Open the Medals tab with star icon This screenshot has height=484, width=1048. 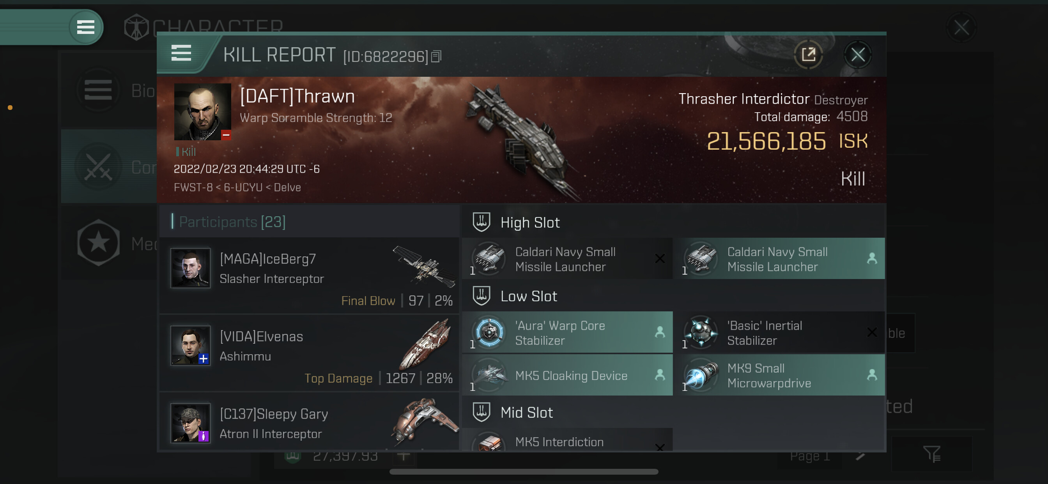[x=109, y=243]
